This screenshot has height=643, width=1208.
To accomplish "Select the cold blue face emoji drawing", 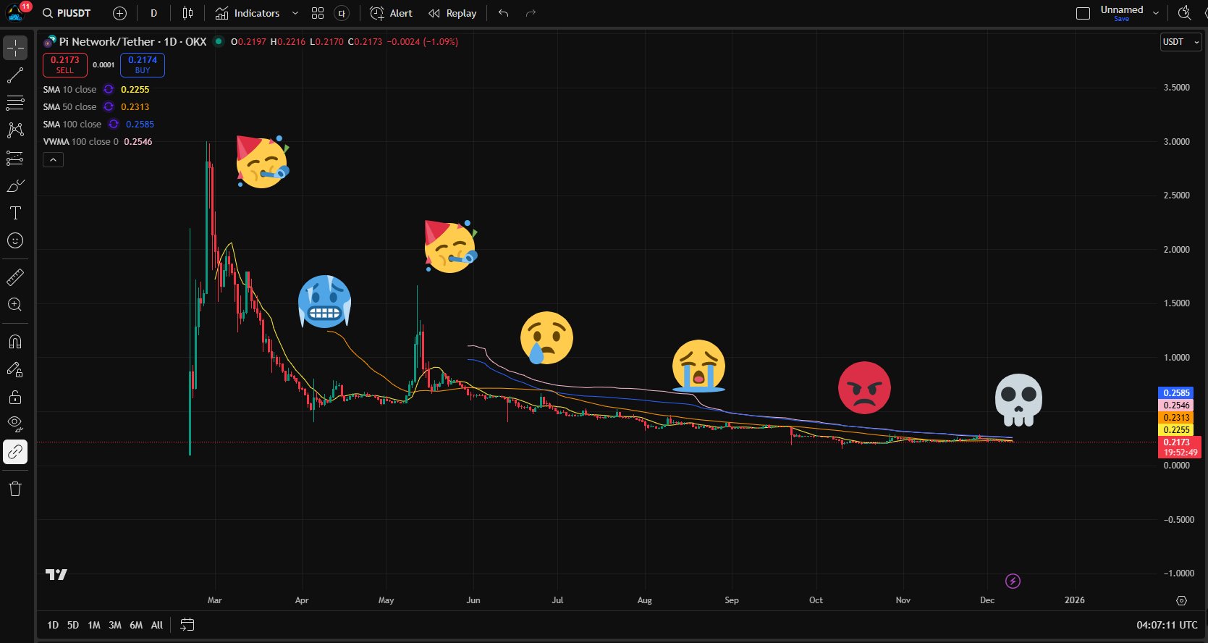I will pos(325,301).
